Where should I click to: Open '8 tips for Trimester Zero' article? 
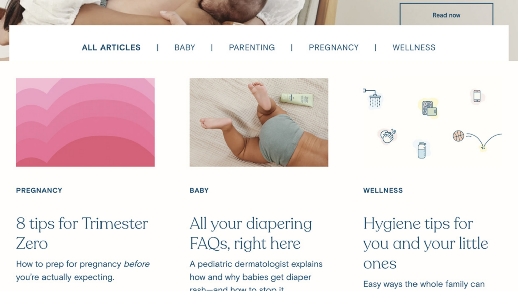(x=82, y=233)
